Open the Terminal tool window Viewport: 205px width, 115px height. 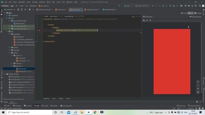pos(28,106)
